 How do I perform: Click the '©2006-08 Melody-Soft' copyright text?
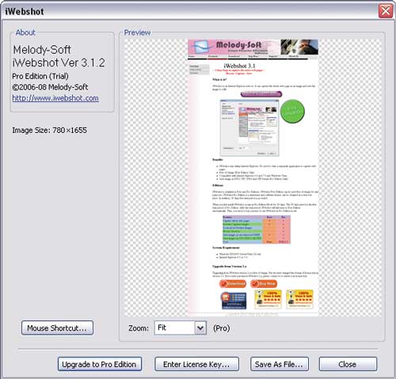[x=50, y=87]
